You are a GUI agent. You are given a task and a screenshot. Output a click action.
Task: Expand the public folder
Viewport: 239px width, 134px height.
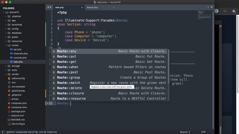coord(6,37)
